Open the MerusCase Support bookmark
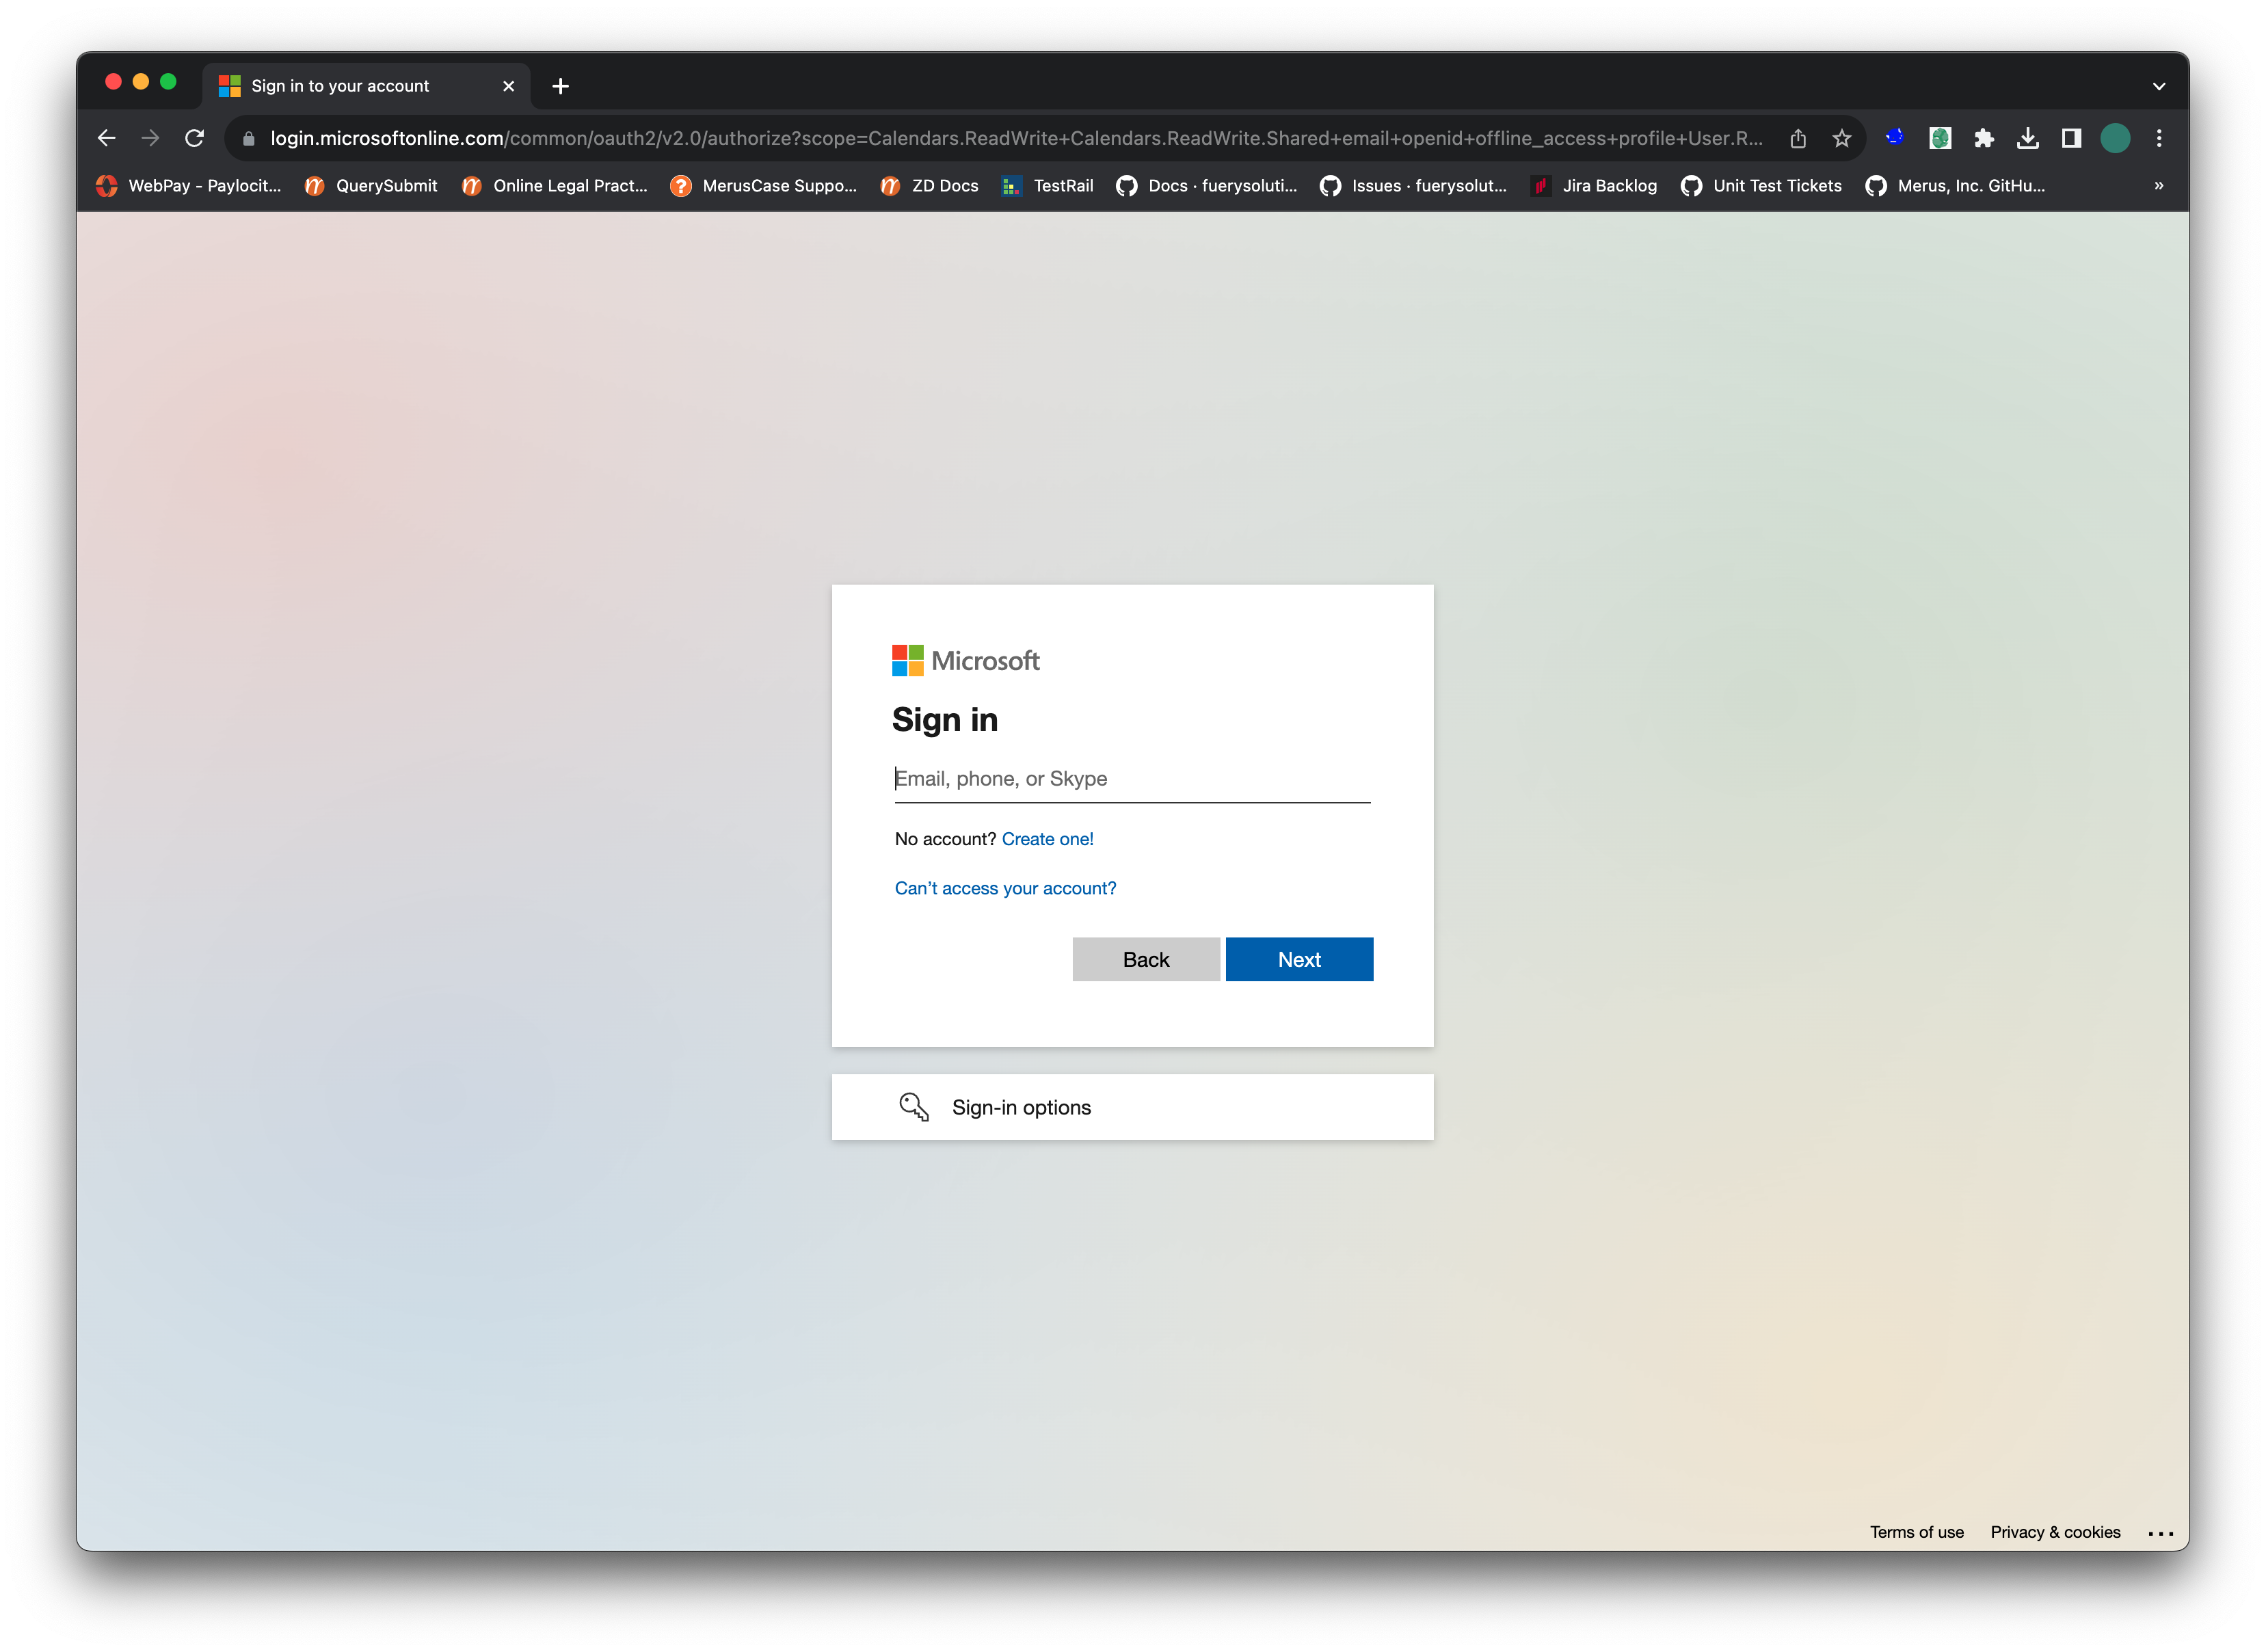This screenshot has width=2266, height=1652. (764, 186)
